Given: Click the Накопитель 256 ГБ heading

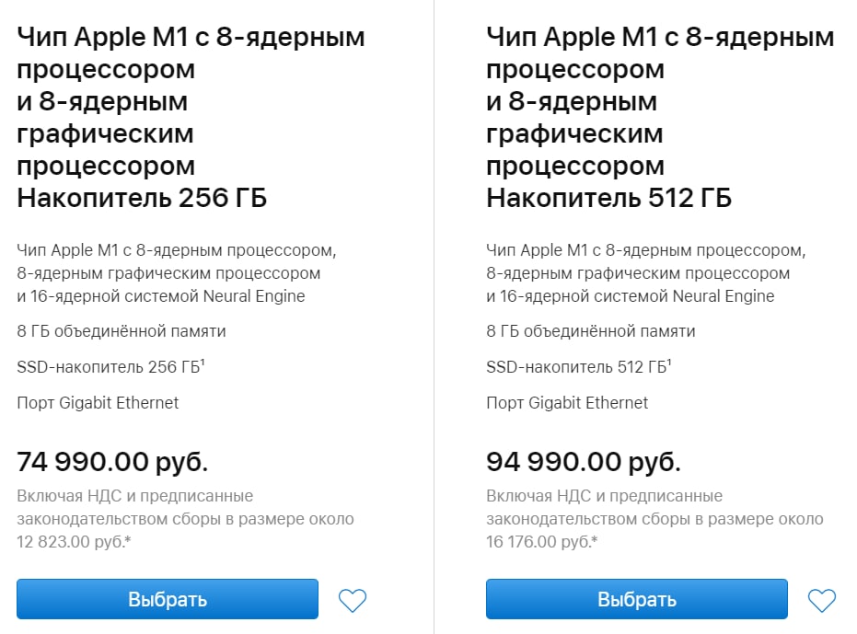Looking at the screenshot, I should point(142,198).
